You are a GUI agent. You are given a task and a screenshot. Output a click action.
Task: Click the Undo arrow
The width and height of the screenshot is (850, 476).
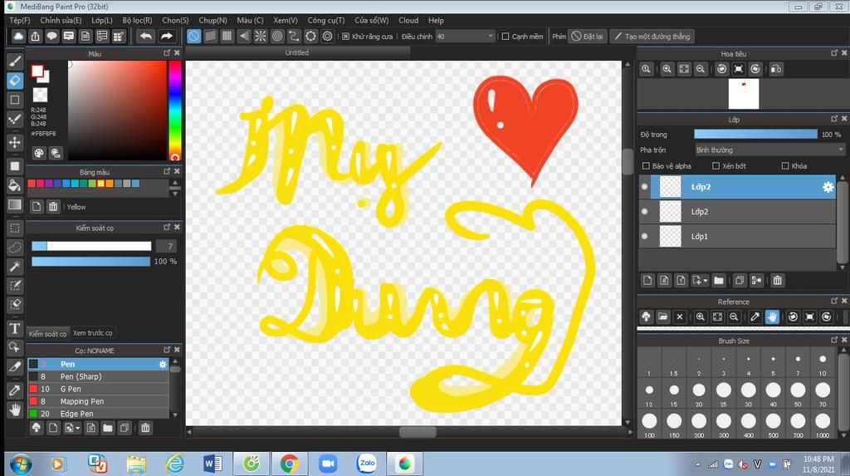tap(145, 37)
